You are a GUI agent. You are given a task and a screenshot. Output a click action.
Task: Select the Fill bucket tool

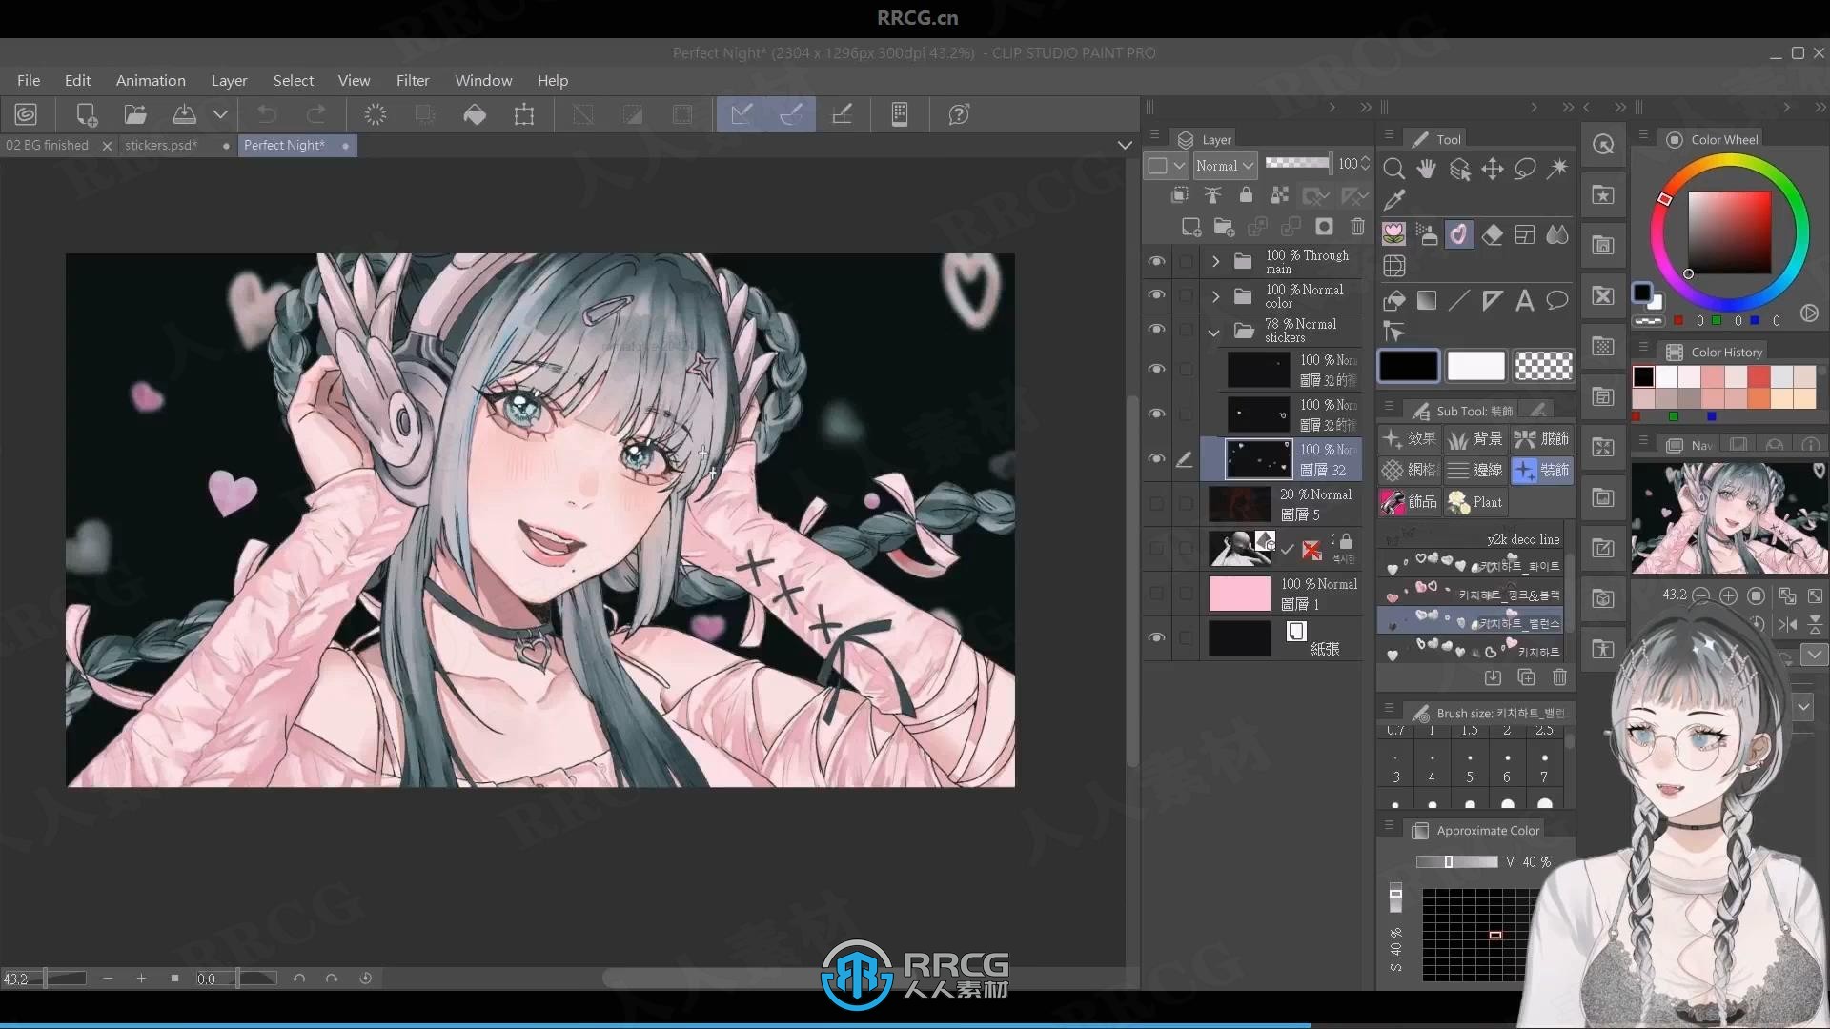point(1393,301)
